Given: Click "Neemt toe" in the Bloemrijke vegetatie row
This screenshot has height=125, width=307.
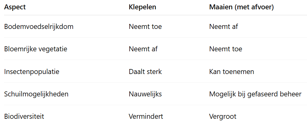Looking at the screenshot, I should coord(226,49).
